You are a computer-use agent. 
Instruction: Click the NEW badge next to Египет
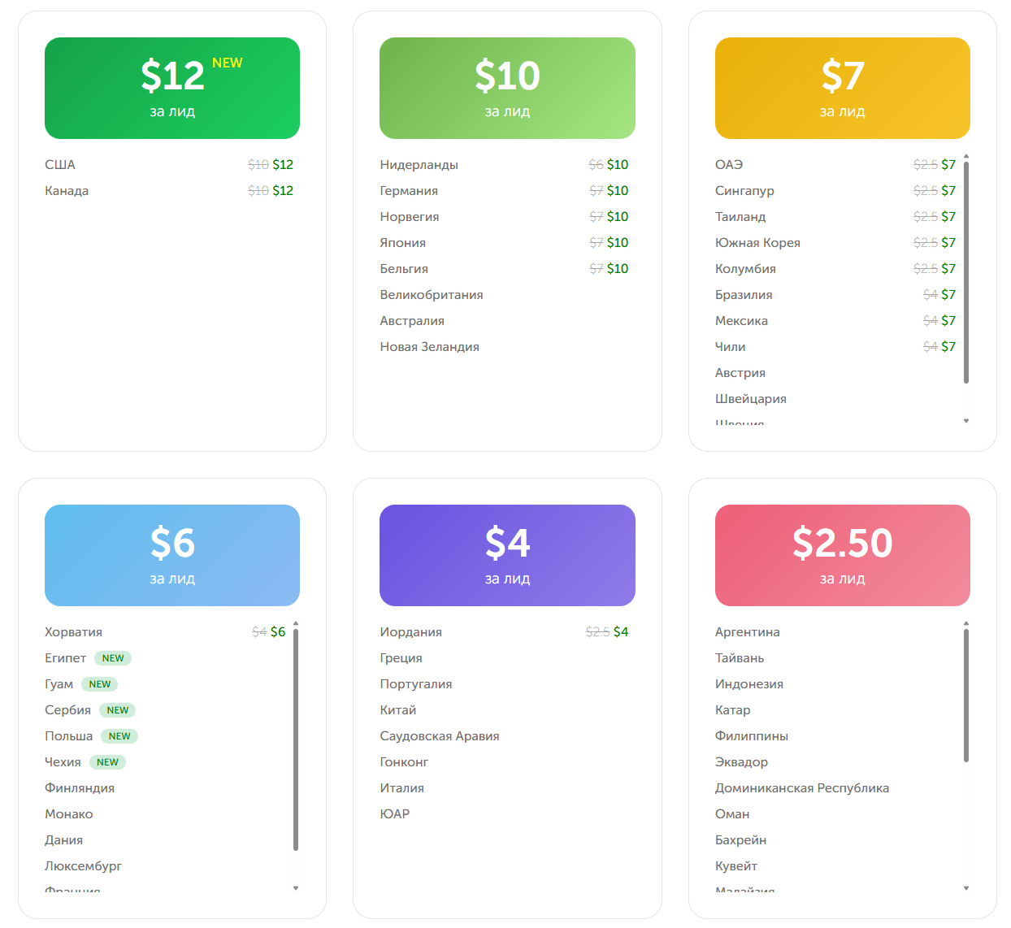click(113, 658)
